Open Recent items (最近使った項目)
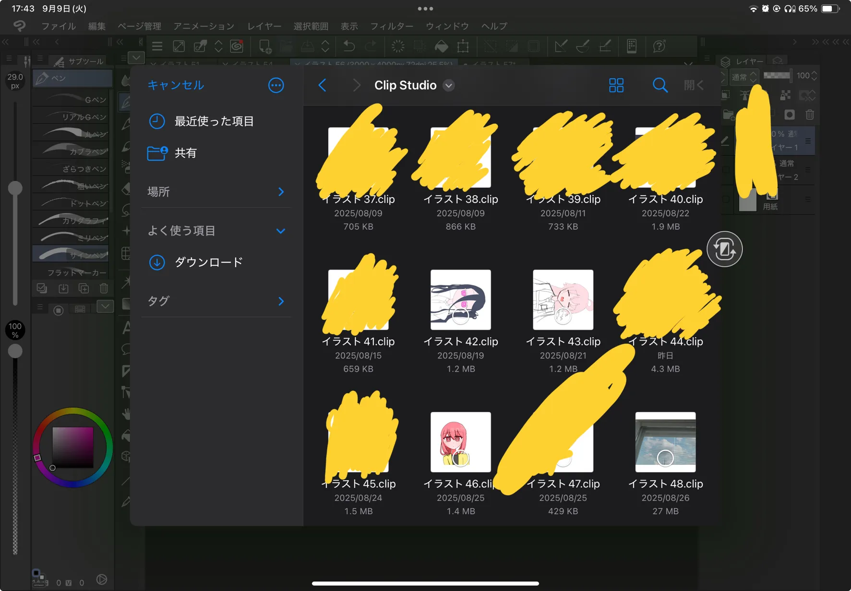 click(201, 121)
